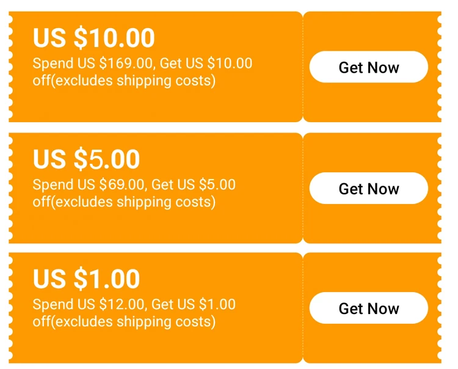The width and height of the screenshot is (458, 369).
Task: Click the scalloped right edge of $1.00 coupon stub
Action: tap(439, 308)
